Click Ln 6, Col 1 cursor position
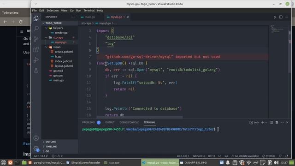Screen dimensions: 295x166 [183, 156]
